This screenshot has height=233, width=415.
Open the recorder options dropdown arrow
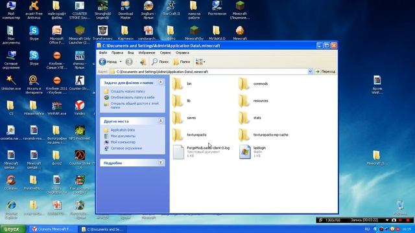coord(387,220)
